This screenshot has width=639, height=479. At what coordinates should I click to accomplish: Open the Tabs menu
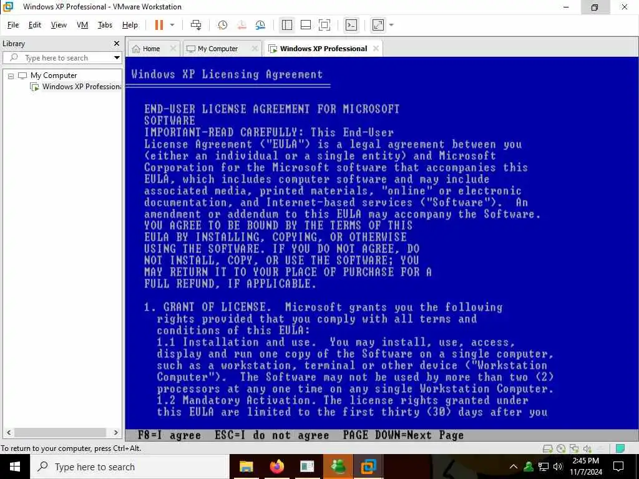105,25
